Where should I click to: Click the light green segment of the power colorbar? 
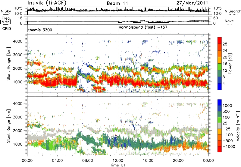(x=220, y=67)
